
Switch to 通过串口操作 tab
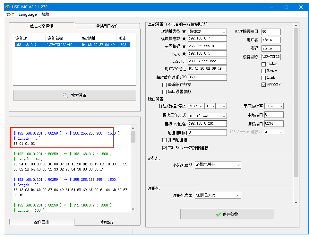tap(107, 26)
